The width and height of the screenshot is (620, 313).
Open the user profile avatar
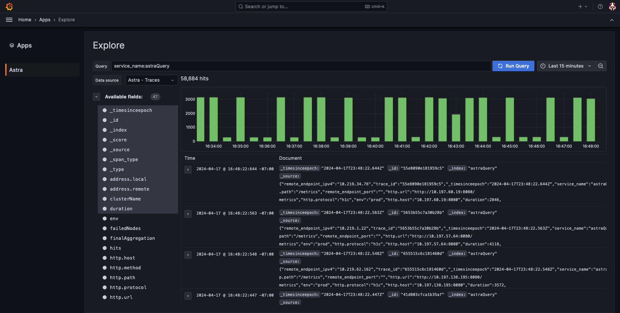coord(612,7)
